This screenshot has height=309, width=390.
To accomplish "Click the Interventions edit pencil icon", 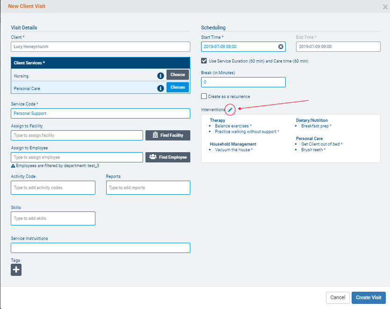I will coord(230,110).
